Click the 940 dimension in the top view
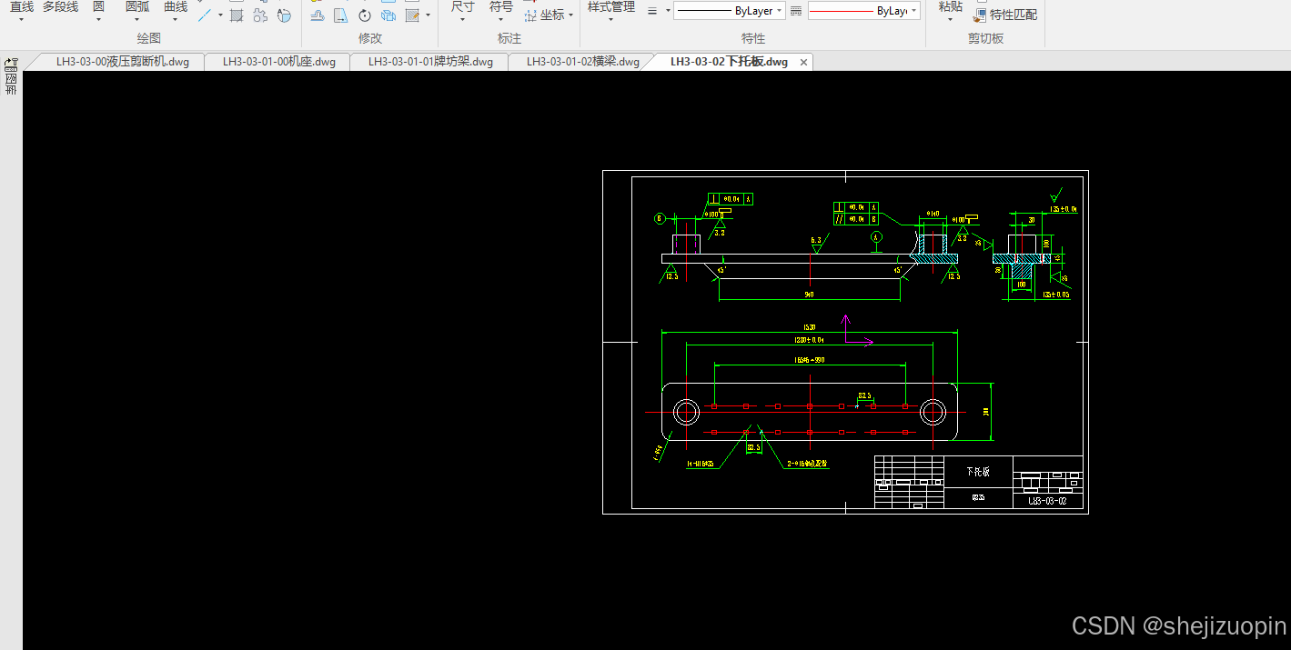Image resolution: width=1291 pixels, height=650 pixels. coord(809,295)
